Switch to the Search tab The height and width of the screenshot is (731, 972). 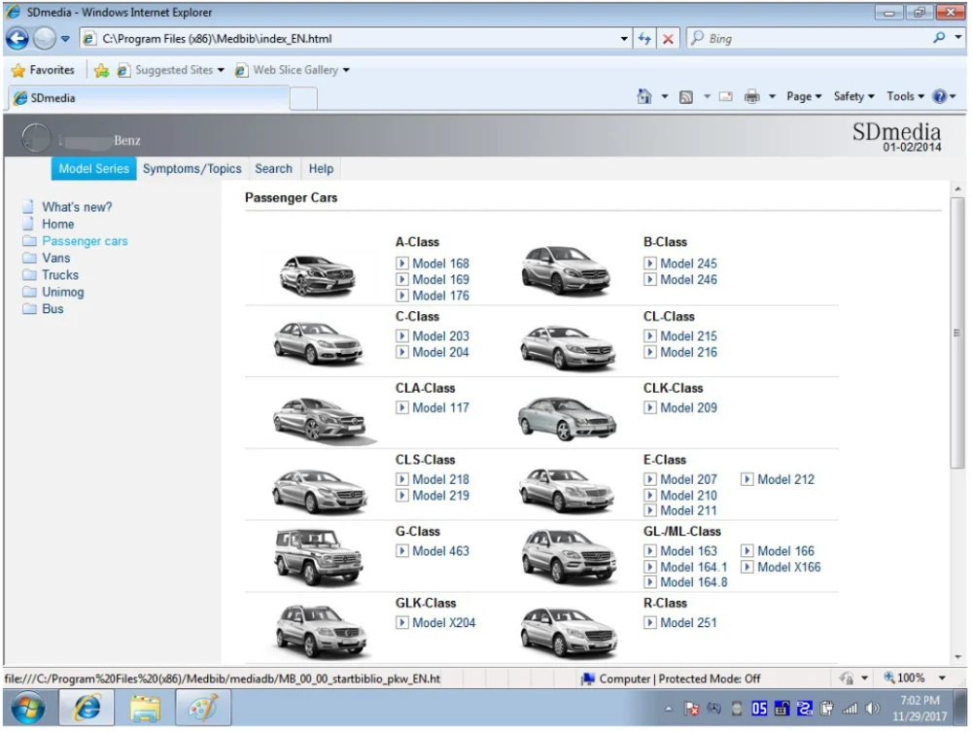[x=273, y=168]
